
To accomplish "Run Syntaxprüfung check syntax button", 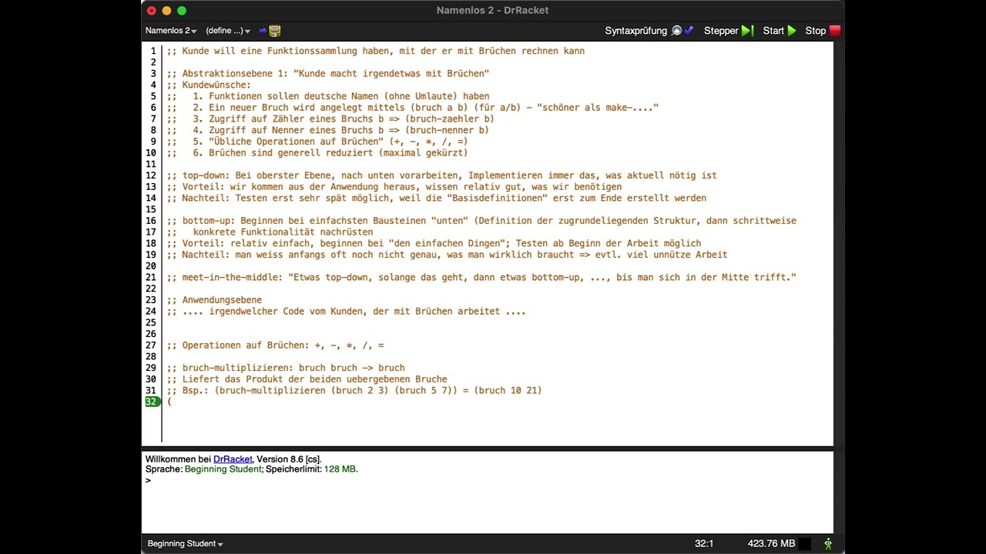I will (x=649, y=31).
